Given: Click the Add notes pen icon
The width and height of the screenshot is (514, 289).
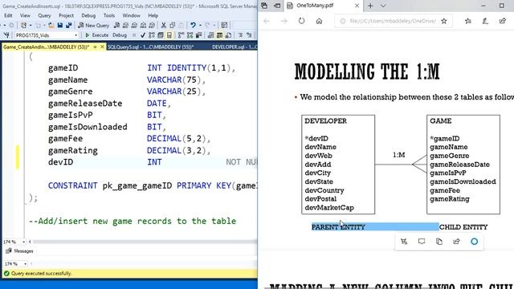Looking at the screenshot, I should (485, 21).
